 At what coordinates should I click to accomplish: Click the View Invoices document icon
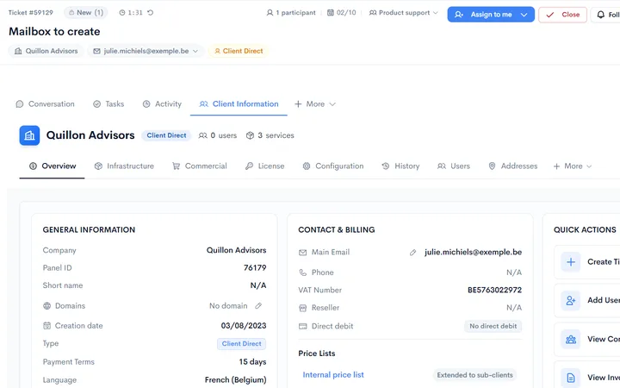(x=571, y=378)
